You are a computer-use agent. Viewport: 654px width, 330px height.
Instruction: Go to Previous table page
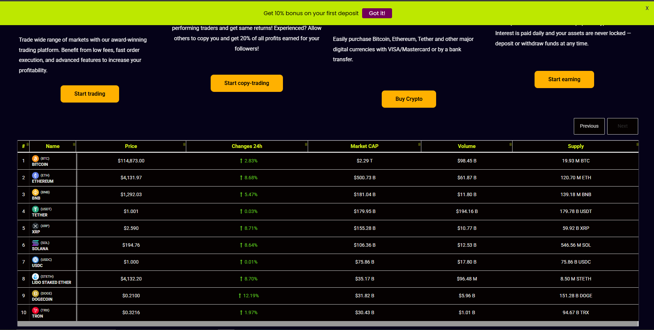tap(589, 126)
